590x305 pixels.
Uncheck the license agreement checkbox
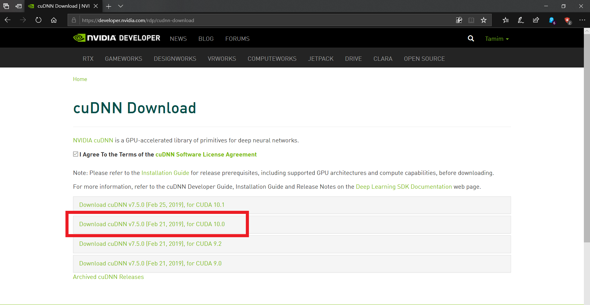click(76, 154)
